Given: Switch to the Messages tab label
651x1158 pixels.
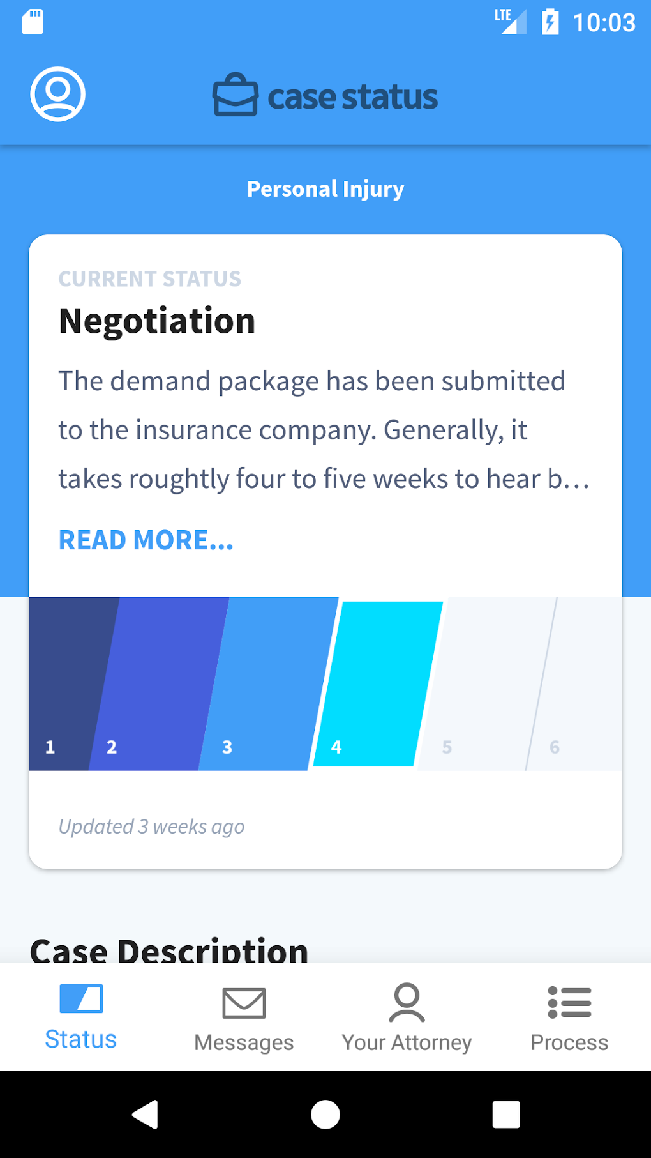Looking at the screenshot, I should 244,1042.
